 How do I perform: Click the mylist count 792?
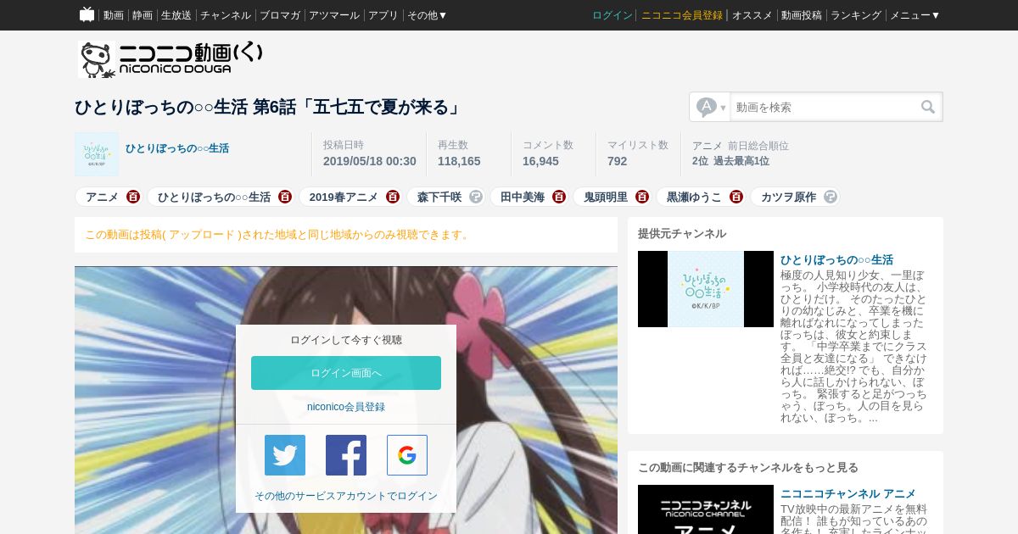pyautogui.click(x=618, y=161)
